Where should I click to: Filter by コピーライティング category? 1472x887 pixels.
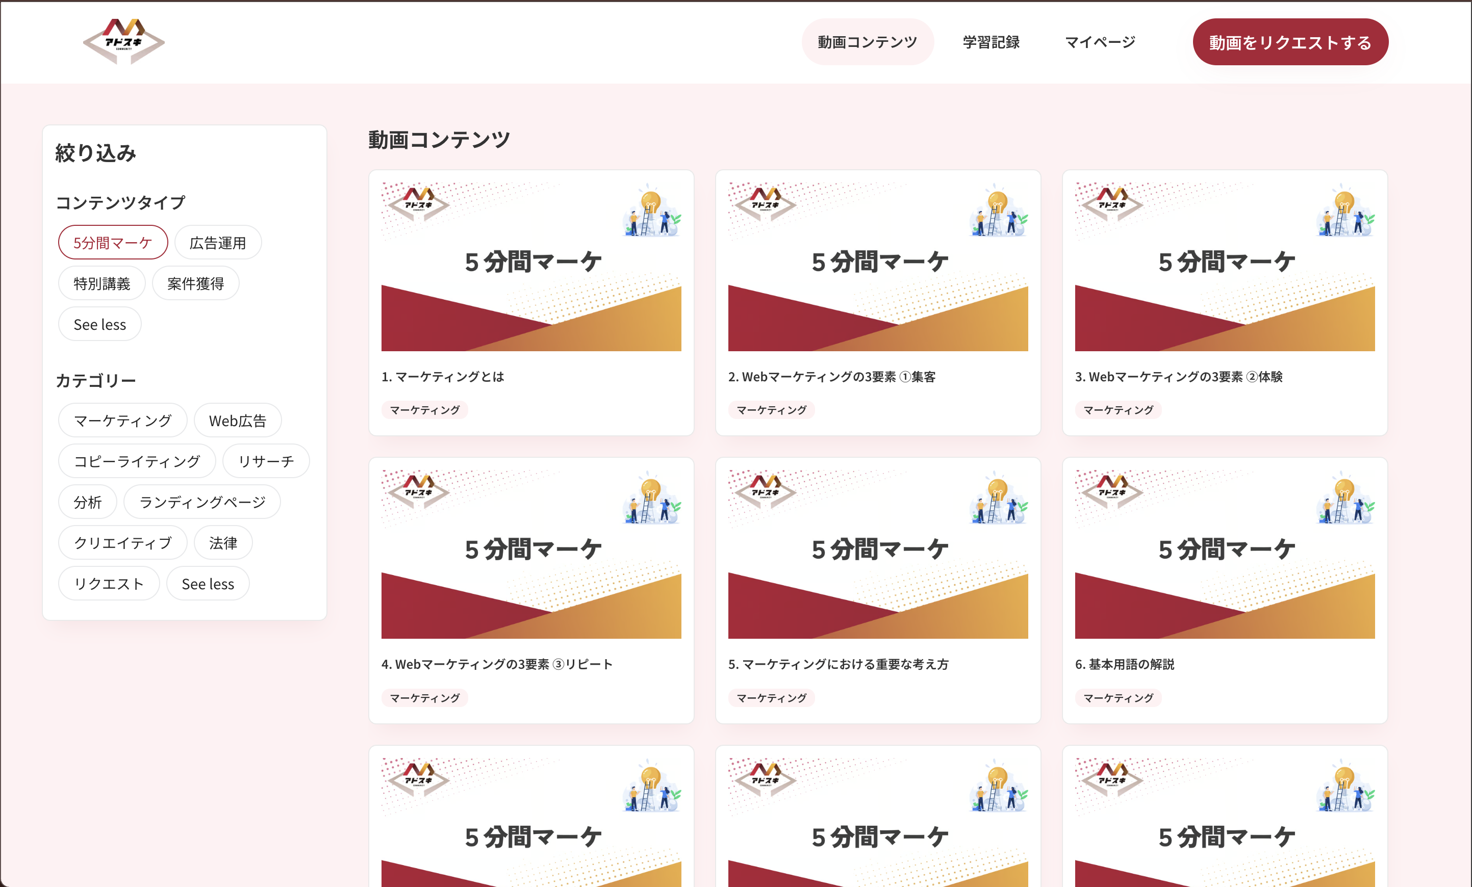137,461
